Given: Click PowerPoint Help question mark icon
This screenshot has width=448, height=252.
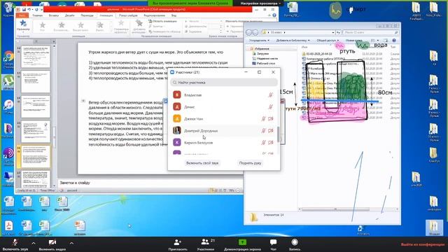Looking at the screenshot, I should (x=274, y=15).
